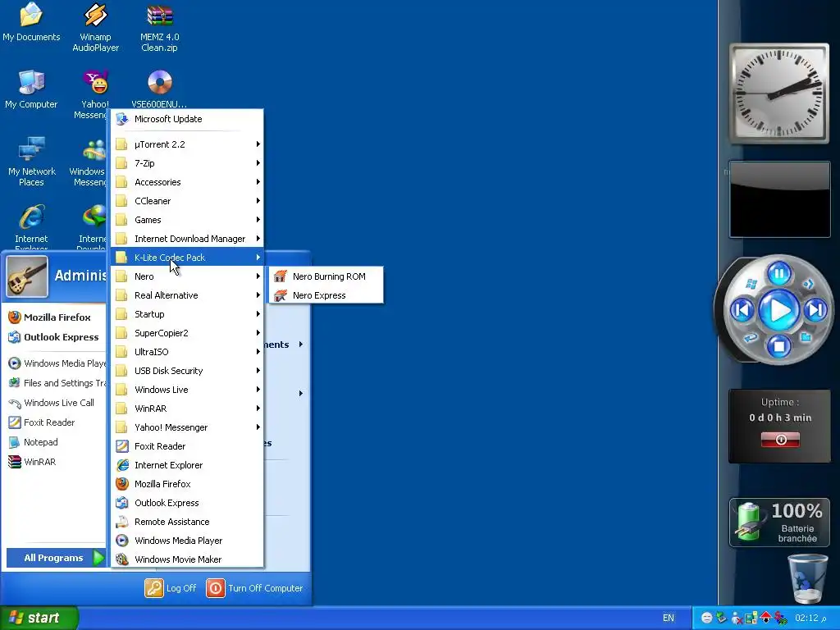
Task: Click the black display gadget on the sidebar
Action: coord(780,199)
